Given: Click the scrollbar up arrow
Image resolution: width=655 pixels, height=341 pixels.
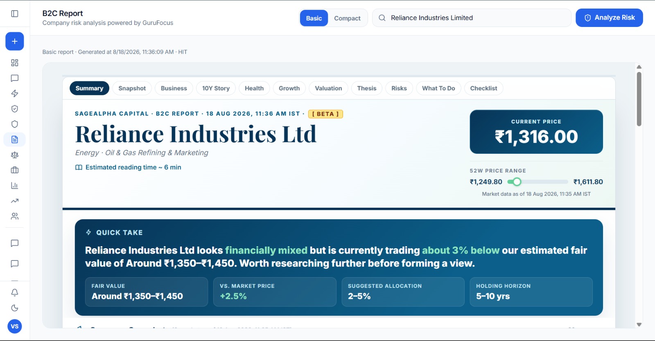Looking at the screenshot, I should point(639,67).
